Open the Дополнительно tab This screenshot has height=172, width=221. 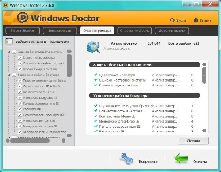(172, 30)
